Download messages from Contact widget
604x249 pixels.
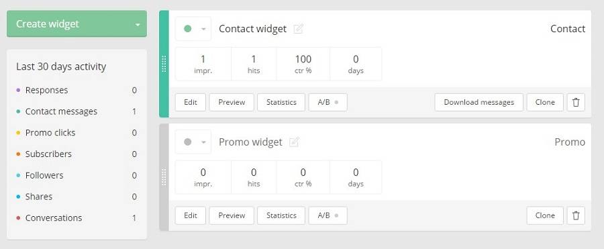[x=479, y=103]
